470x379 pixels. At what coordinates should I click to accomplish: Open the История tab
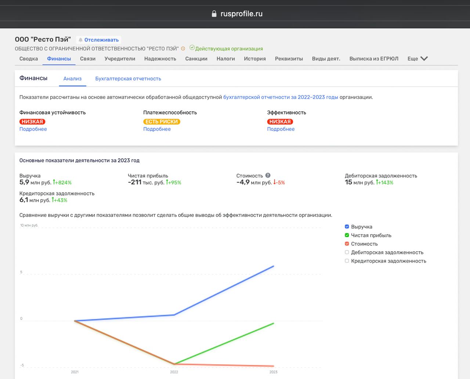[x=255, y=59]
